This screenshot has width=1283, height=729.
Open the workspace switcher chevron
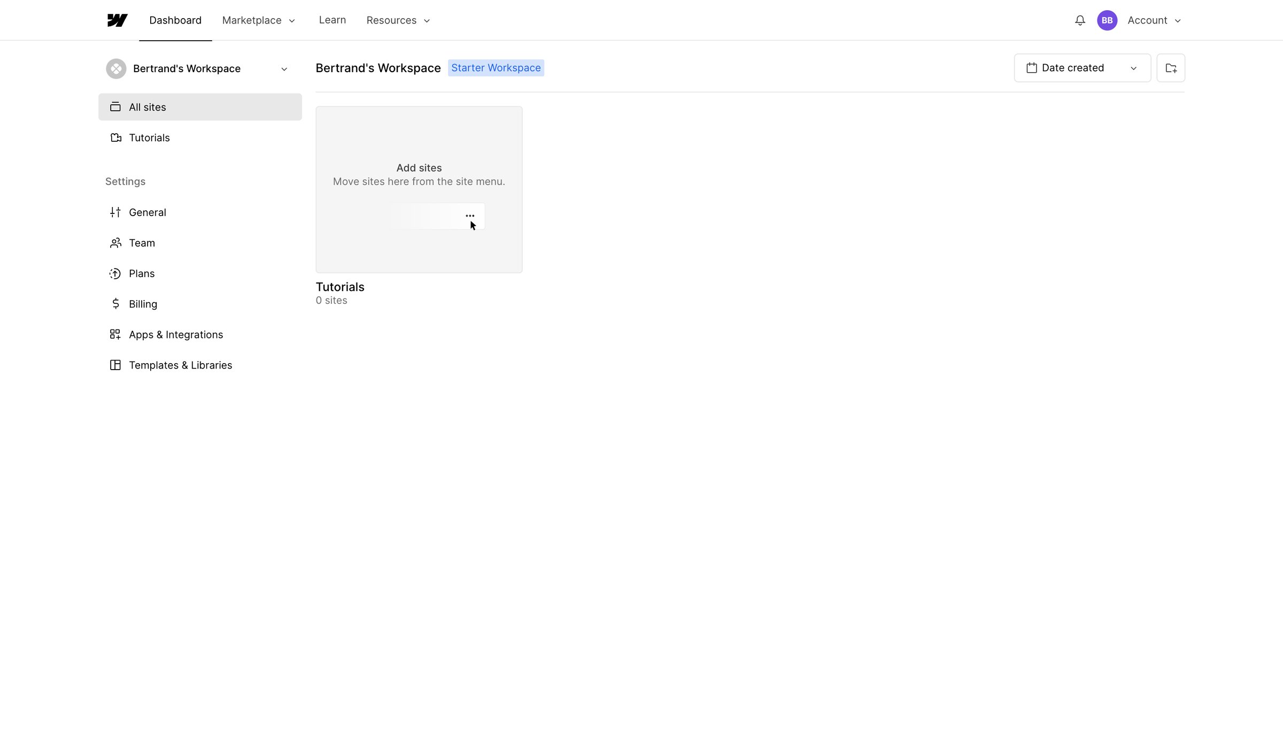coord(284,69)
